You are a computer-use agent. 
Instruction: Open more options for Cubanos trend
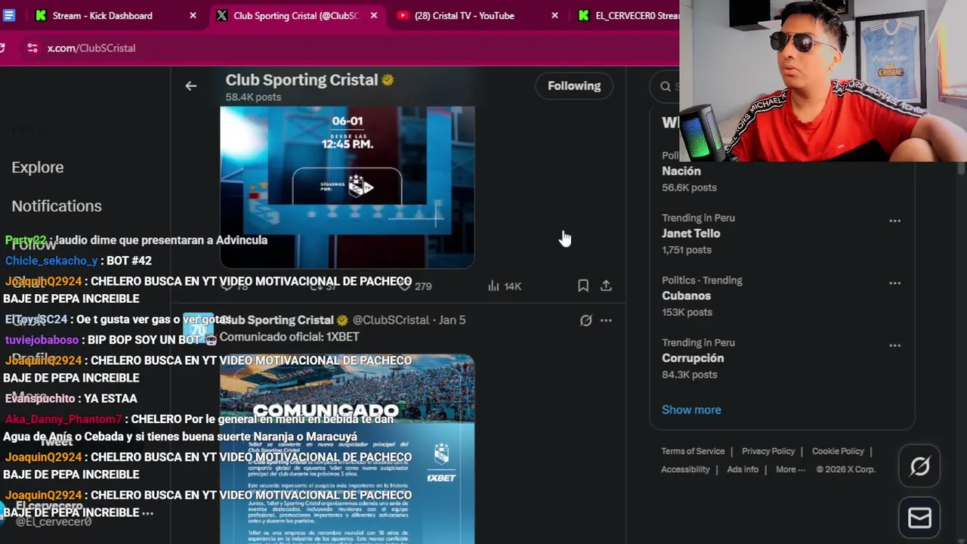(894, 283)
